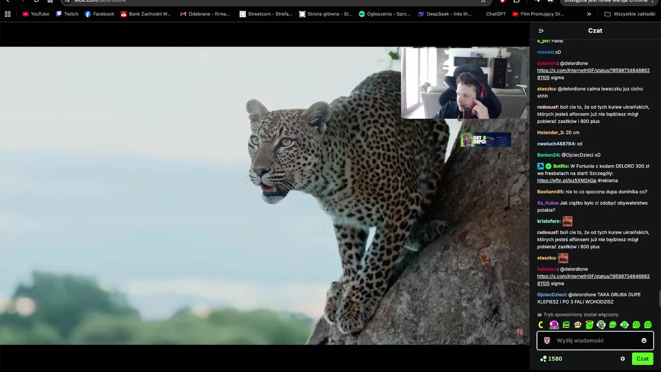This screenshot has width=661, height=372.
Task: Open the Bank Zachodni bookmark
Action: pyautogui.click(x=146, y=14)
